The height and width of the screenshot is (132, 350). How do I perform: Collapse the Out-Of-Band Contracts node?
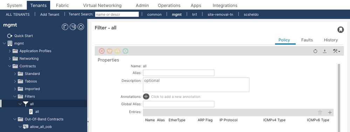15,119
